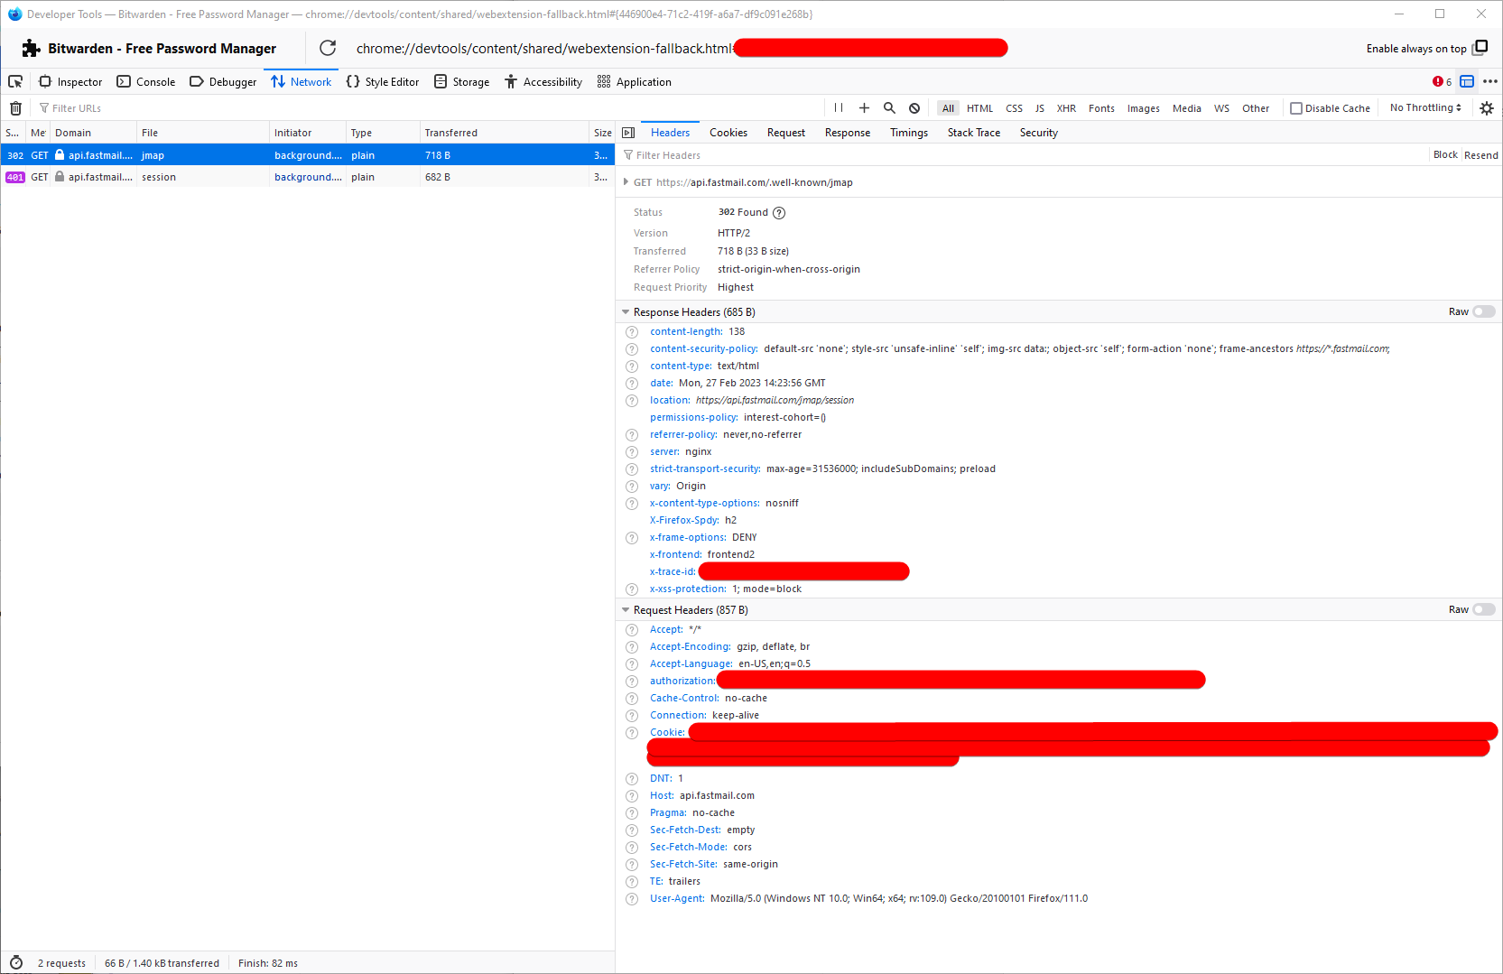This screenshot has height=974, width=1503.
Task: Open network search with the magnifier icon
Action: (x=889, y=108)
